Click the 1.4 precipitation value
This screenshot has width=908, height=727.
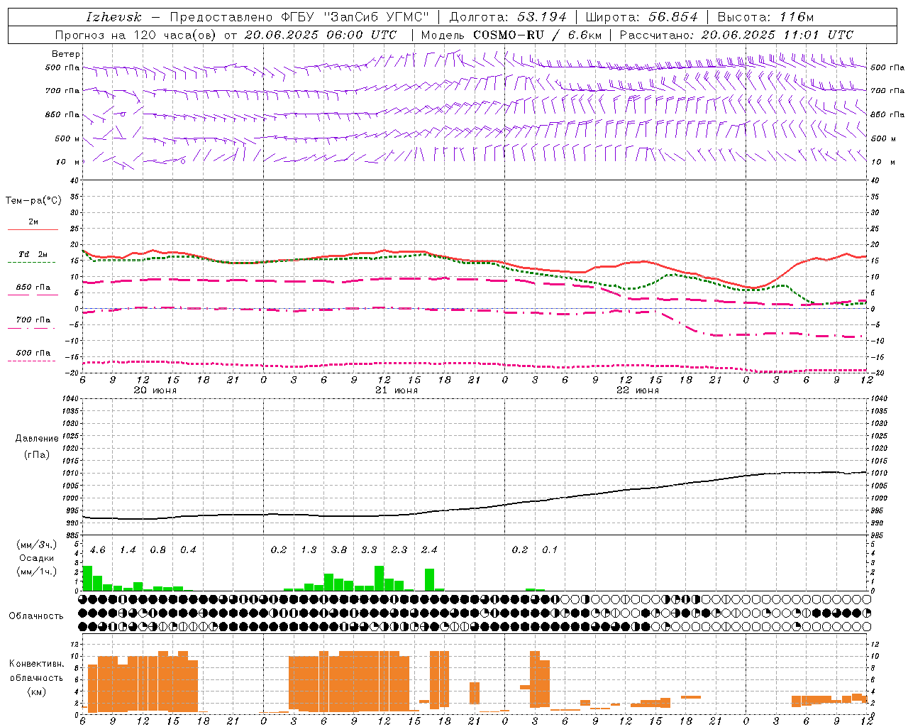click(x=128, y=550)
